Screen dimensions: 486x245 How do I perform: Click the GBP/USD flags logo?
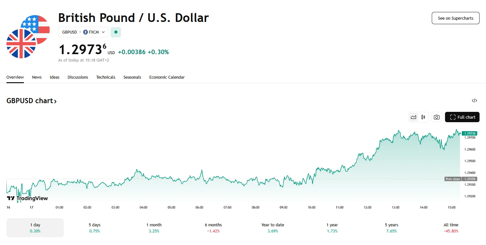pyautogui.click(x=28, y=37)
